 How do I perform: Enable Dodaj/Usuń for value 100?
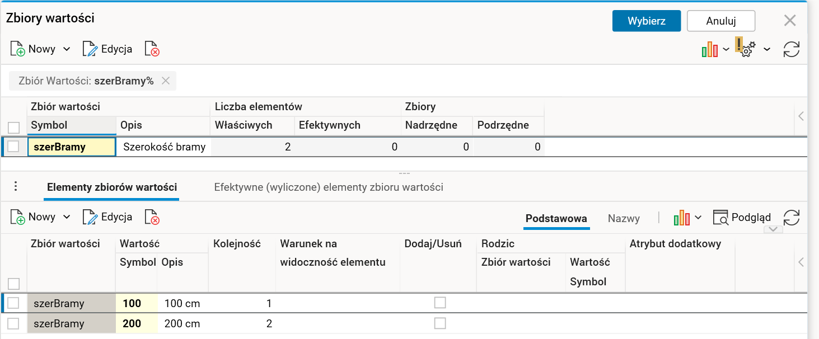pos(440,302)
